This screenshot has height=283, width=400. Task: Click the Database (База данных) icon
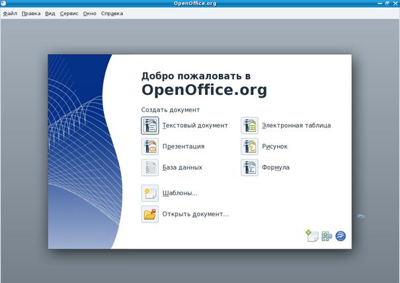(149, 168)
